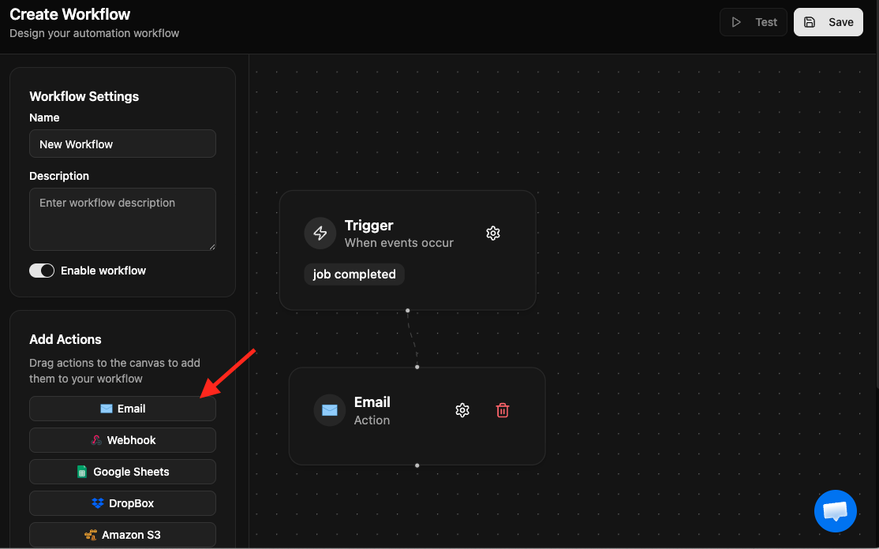Click the Email node bottom connector handle
The width and height of the screenshot is (879, 549).
[x=417, y=465]
